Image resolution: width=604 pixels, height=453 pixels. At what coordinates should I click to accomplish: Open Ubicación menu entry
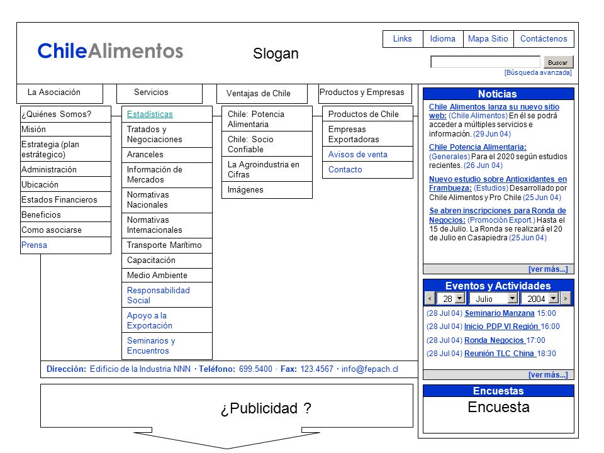[66, 184]
